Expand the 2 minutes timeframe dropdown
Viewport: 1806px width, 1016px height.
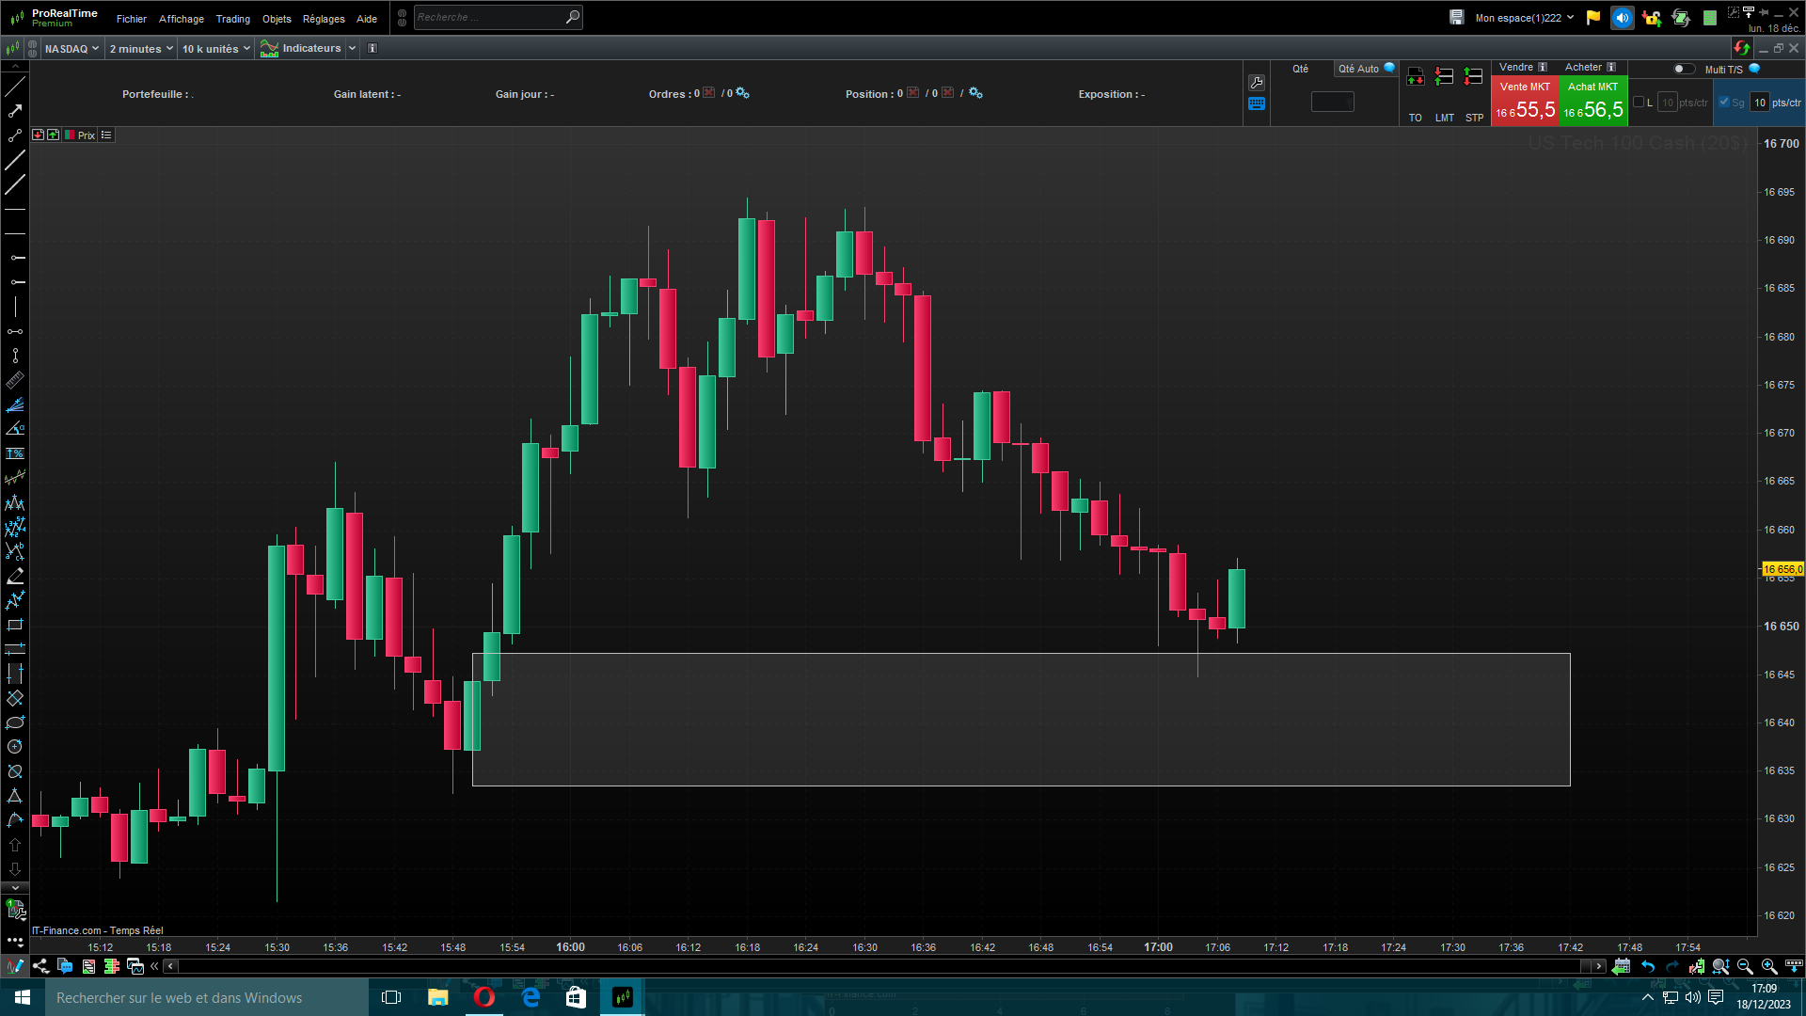[x=141, y=49]
